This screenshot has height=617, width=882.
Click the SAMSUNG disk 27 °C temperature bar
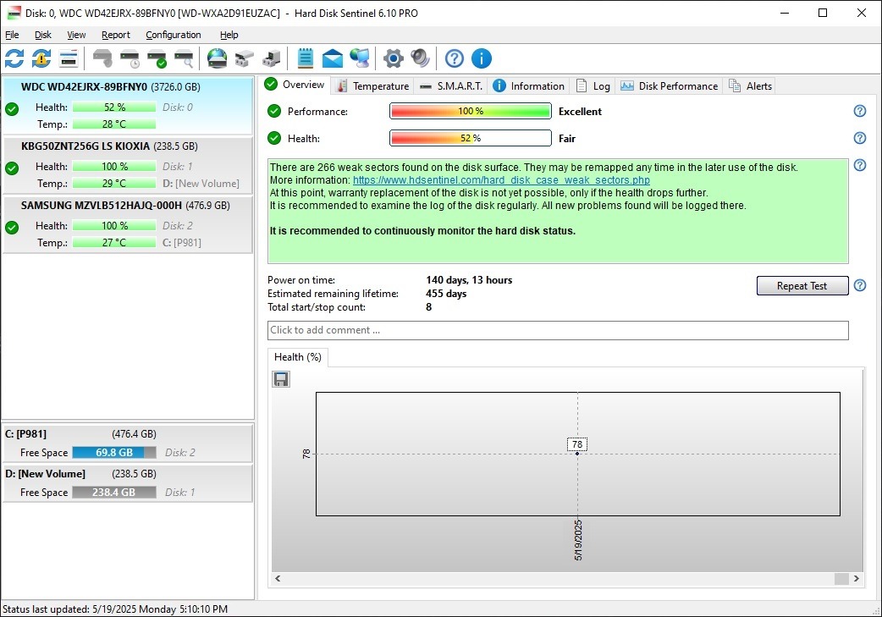(114, 243)
